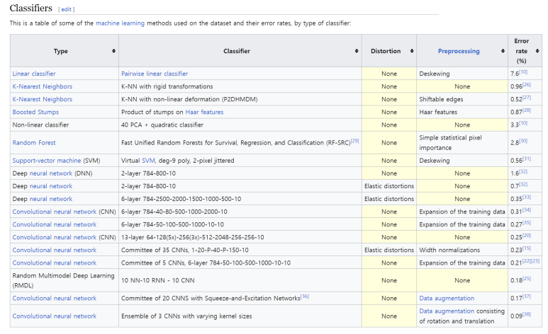
Task: Select Random Multimodel Deep Learning (RMDL) cell
Action: (x=65, y=281)
